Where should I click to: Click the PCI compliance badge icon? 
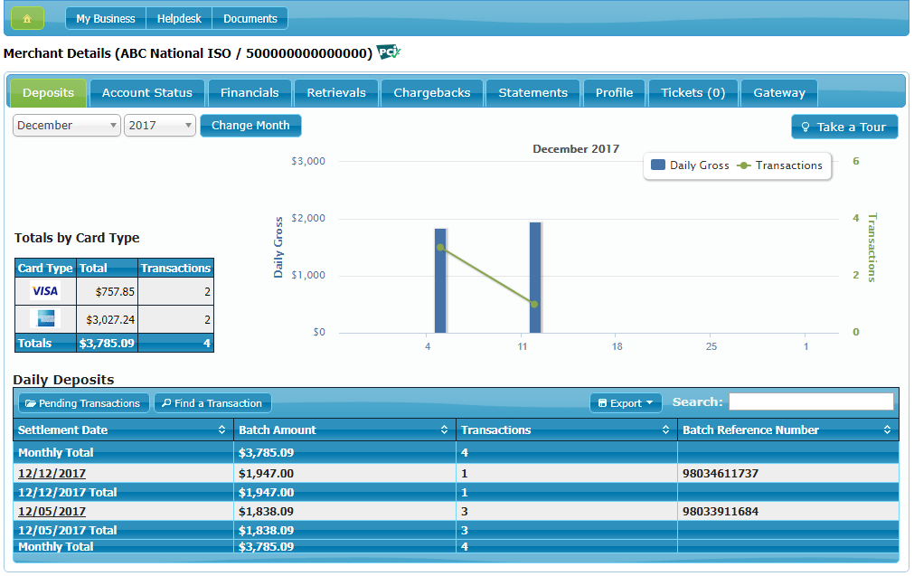(388, 52)
